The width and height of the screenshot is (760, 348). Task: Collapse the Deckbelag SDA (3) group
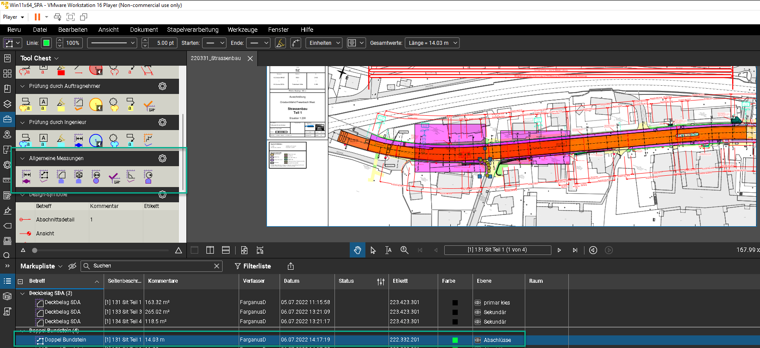[23, 293]
